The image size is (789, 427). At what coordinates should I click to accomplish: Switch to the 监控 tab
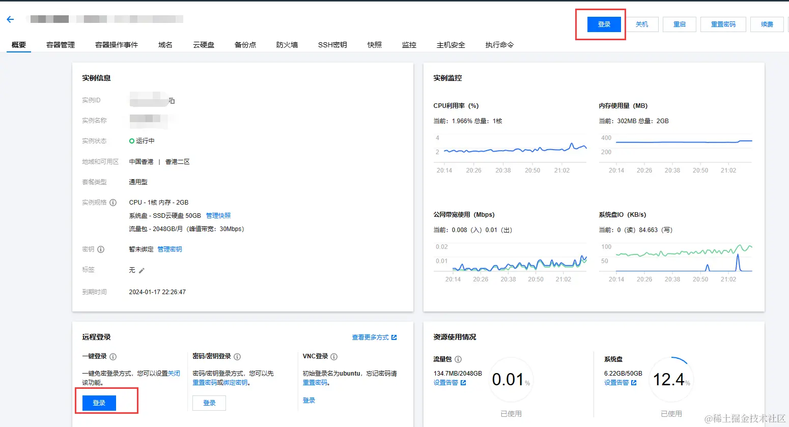click(x=409, y=44)
